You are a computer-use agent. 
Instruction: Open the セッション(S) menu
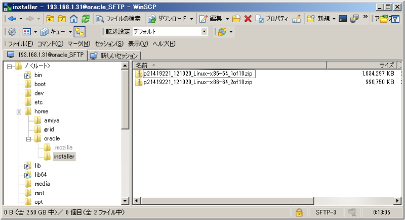coord(109,44)
